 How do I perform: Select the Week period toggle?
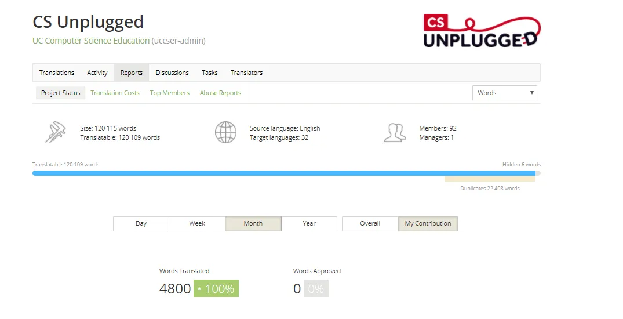point(197,223)
